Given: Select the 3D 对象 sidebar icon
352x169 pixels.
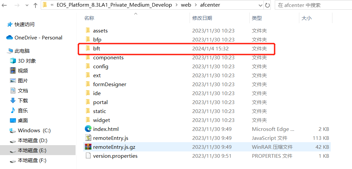Looking at the screenshot, I should pos(13,61).
